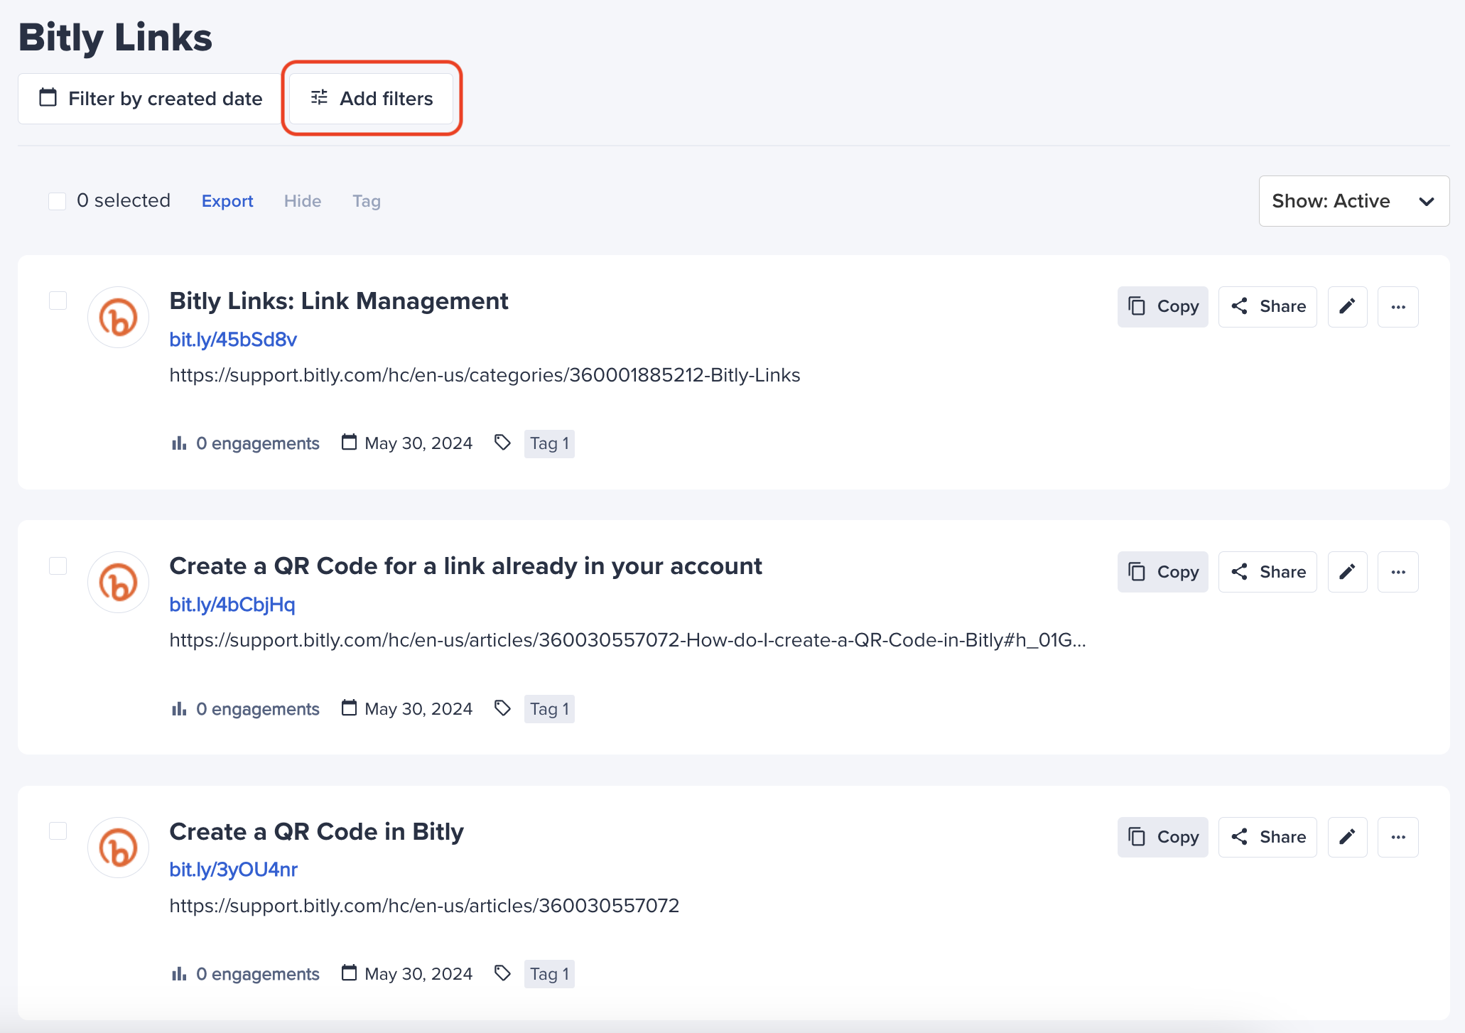This screenshot has height=1033, width=1465.
Task: Click Tag 1 on Link Management card
Action: 549,443
